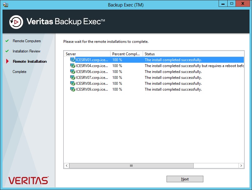Click the 100 % value for ICESRV09
252x190 pixels.
117,89
